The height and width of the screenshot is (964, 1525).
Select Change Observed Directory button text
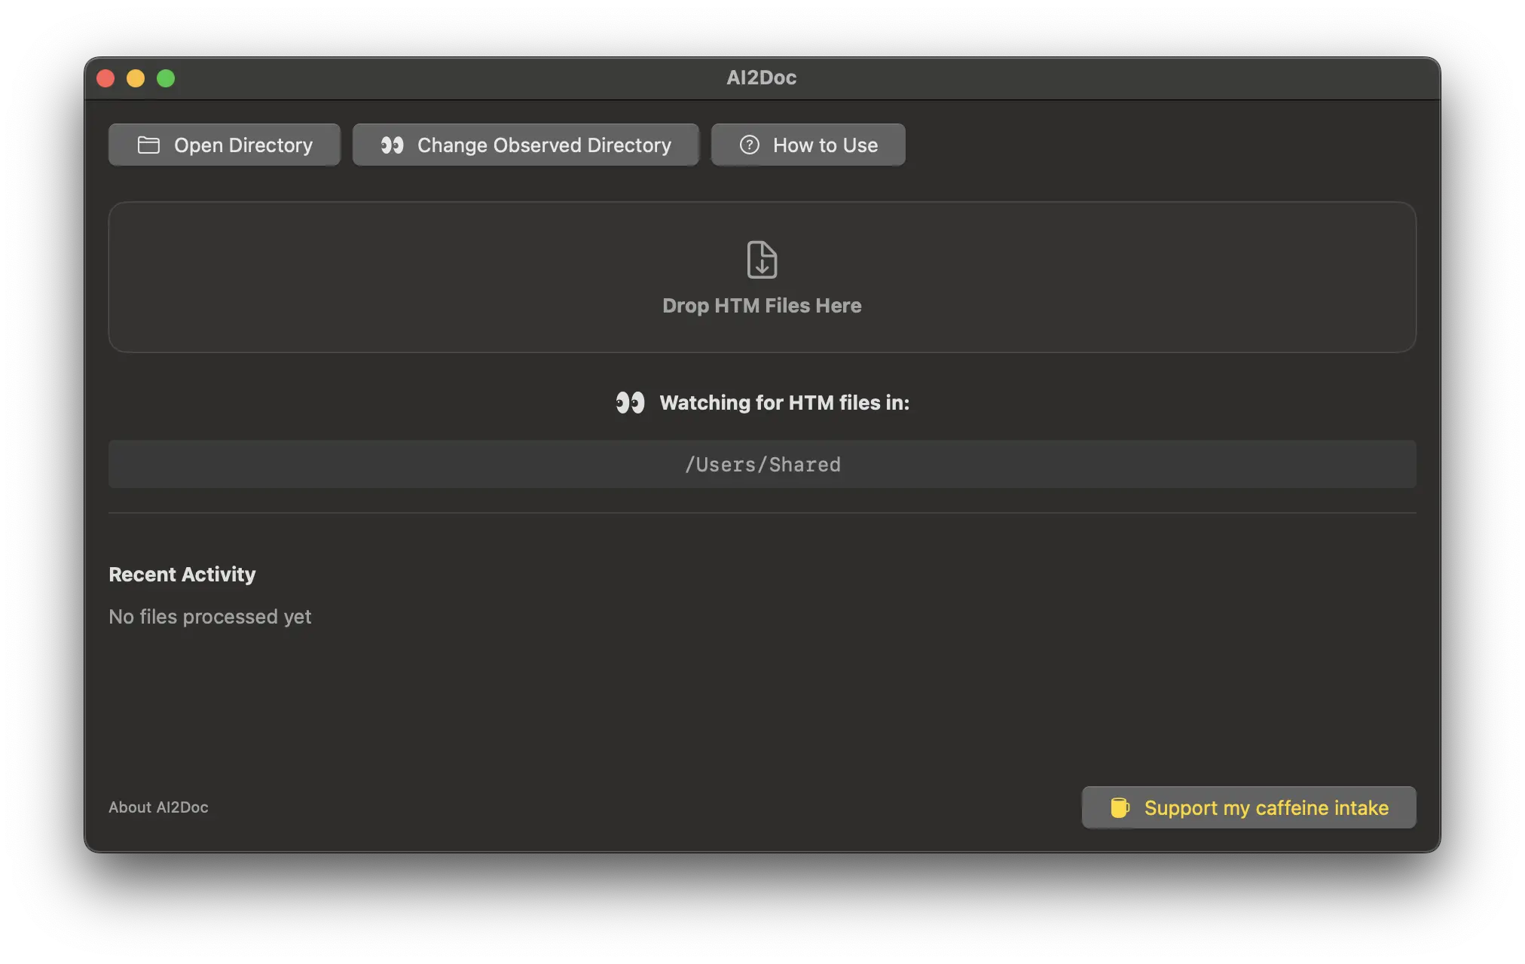click(x=544, y=145)
